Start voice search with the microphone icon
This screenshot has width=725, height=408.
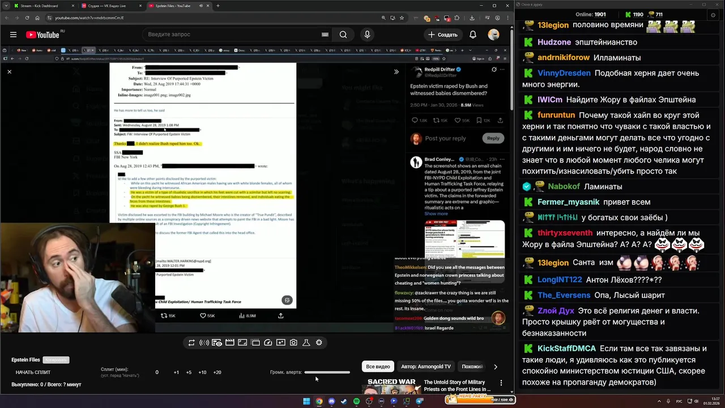pos(367,35)
